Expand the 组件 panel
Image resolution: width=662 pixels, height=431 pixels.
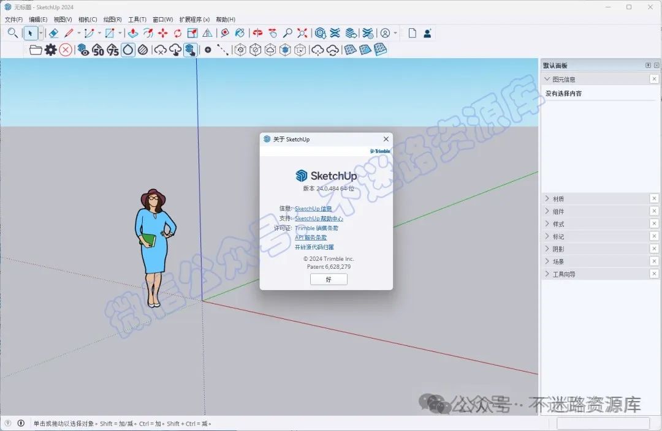pyautogui.click(x=547, y=211)
